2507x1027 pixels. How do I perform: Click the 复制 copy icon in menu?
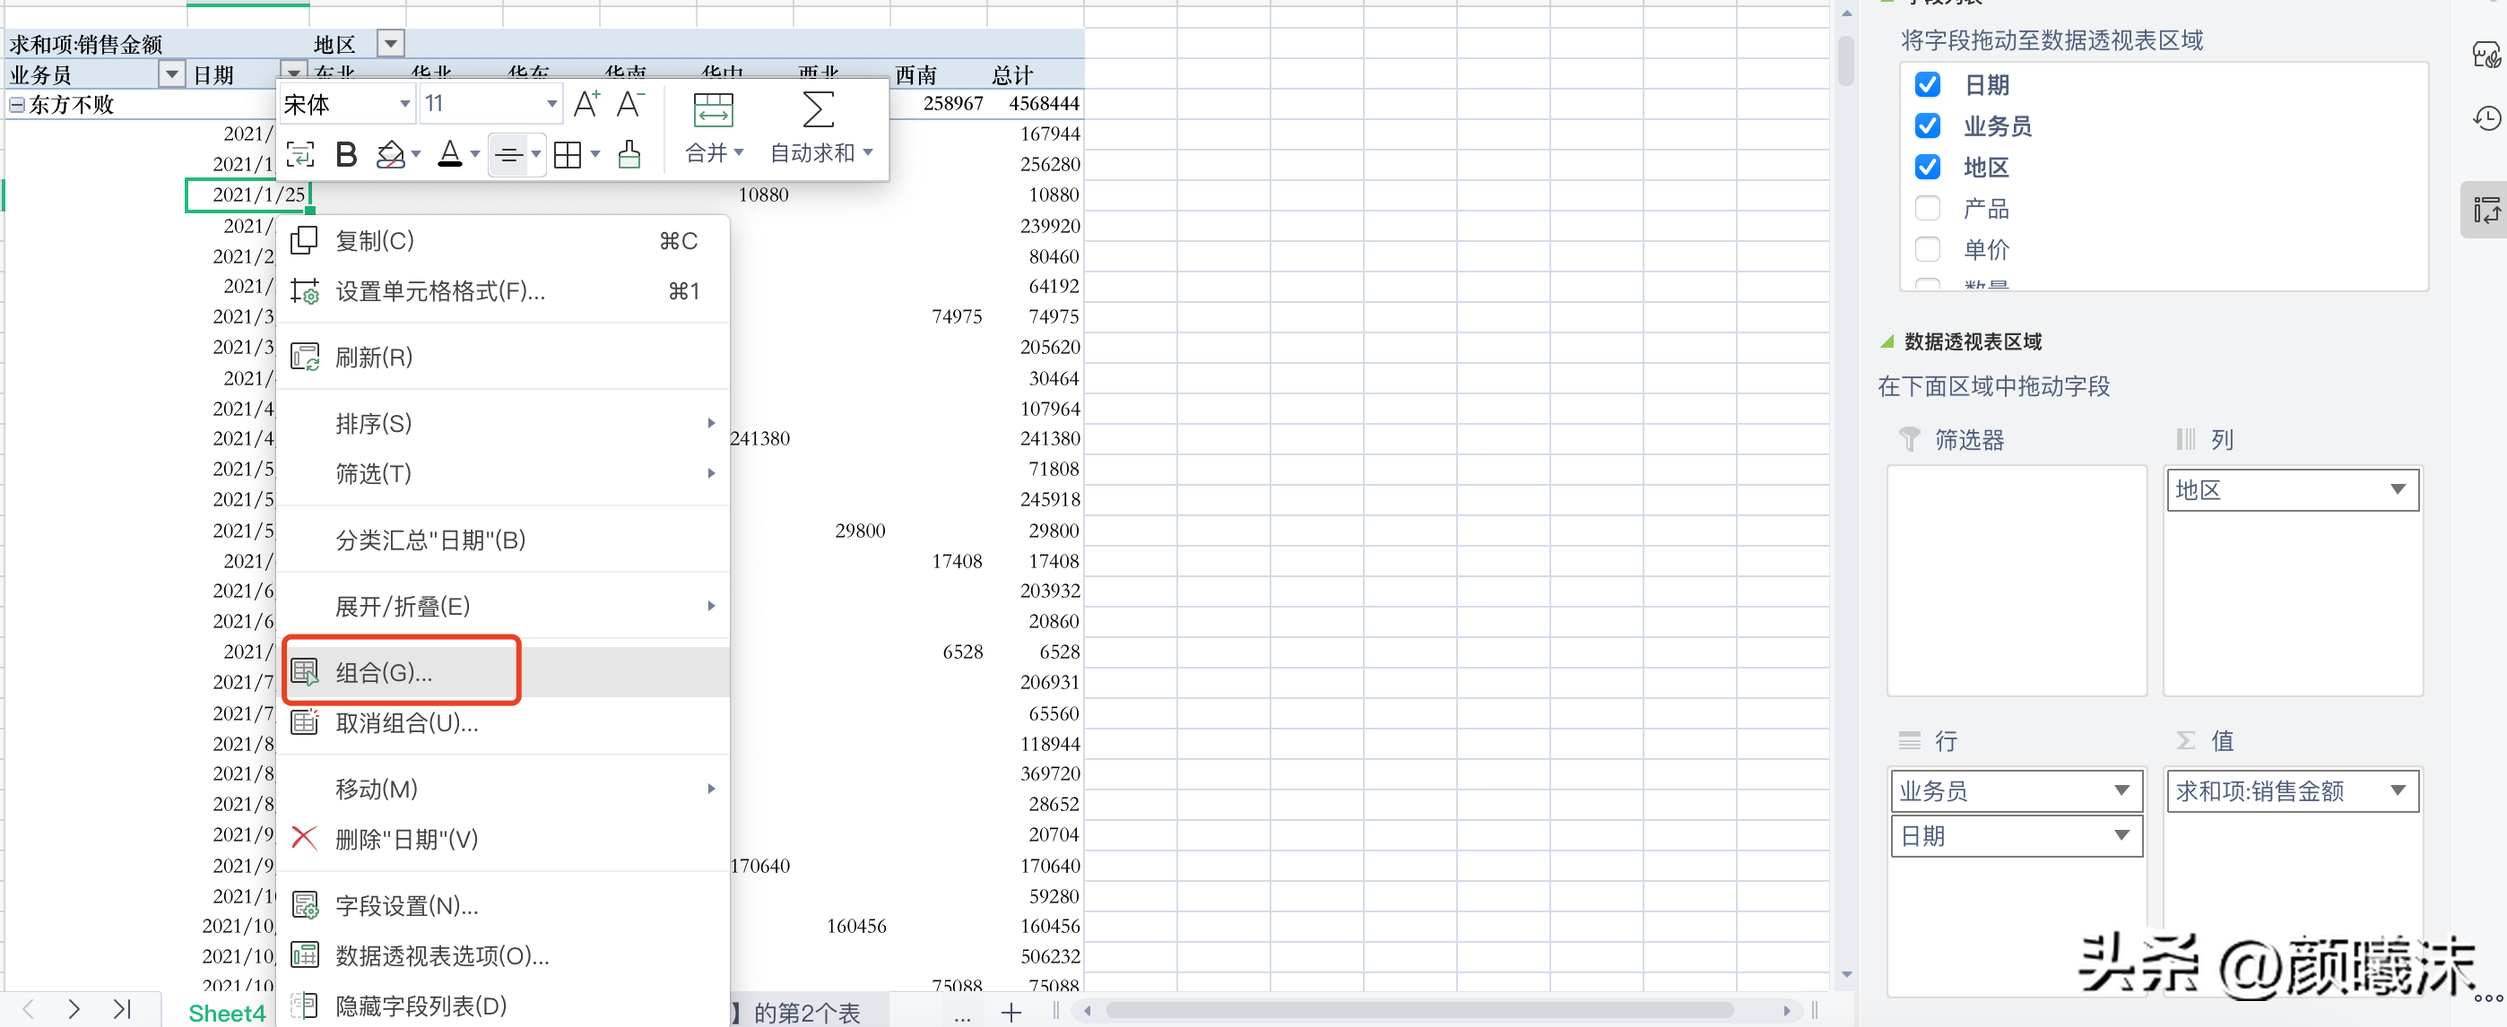304,240
